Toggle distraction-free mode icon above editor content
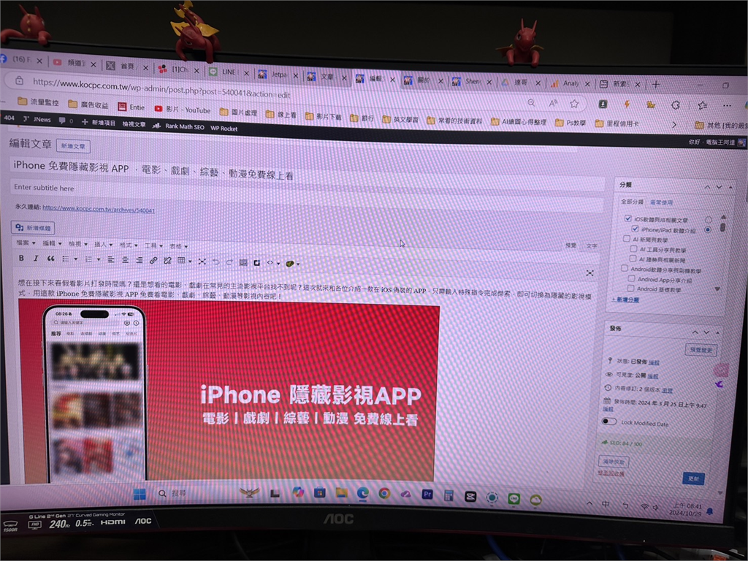Image resolution: width=748 pixels, height=561 pixels. pos(589,273)
